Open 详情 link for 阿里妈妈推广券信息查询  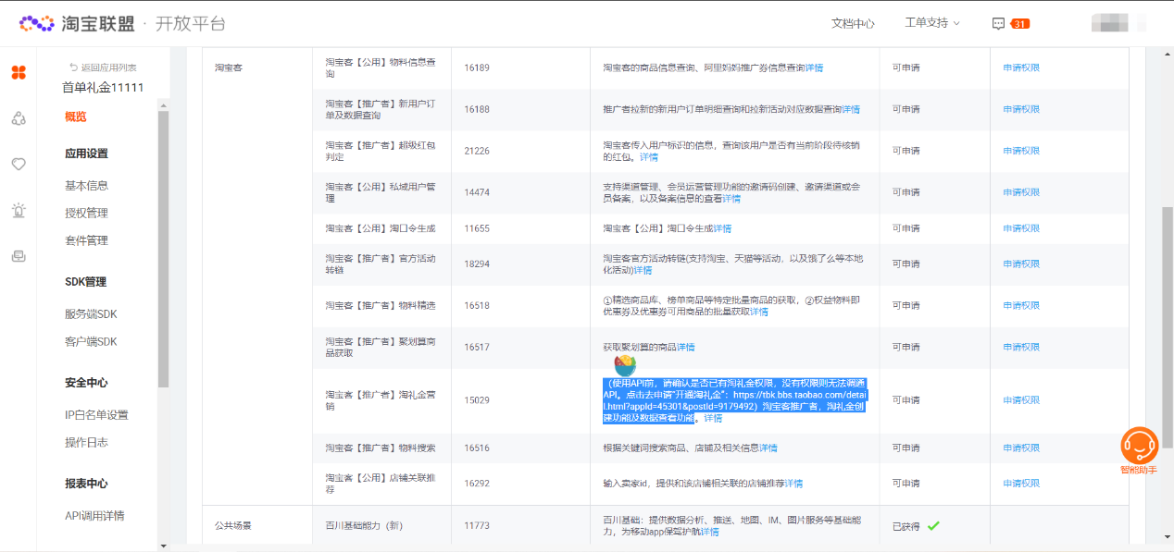click(x=814, y=67)
